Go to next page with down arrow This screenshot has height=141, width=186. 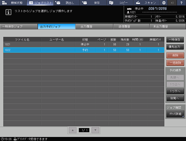95,130
